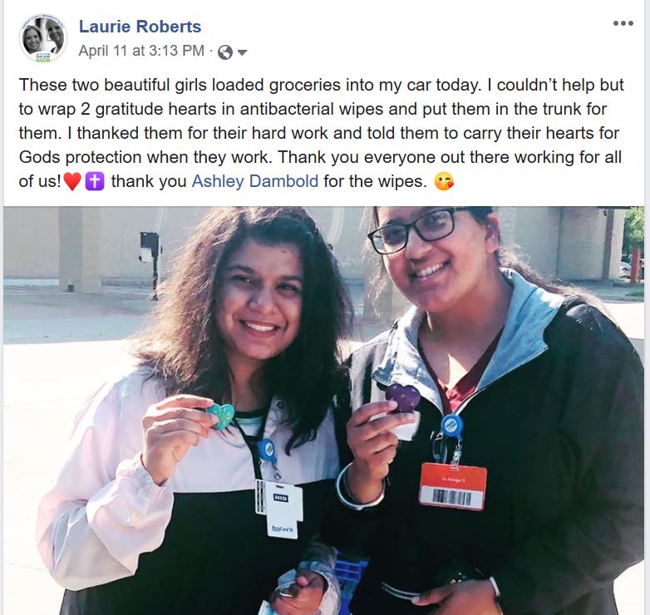Click the black-framed eyeglasses in the photo

(415, 230)
